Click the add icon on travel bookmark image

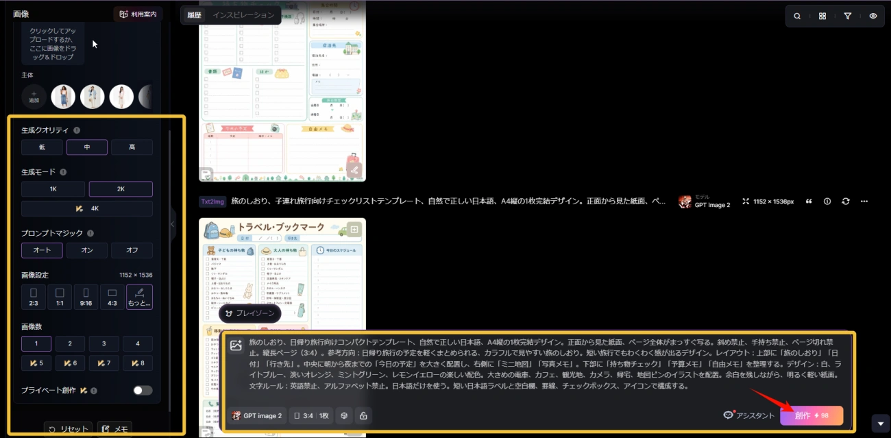pos(354,229)
